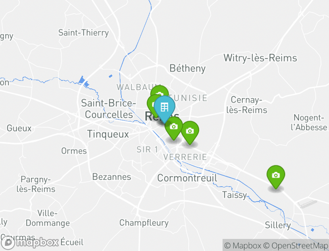The image size is (329, 251).
Task: Click the blue building marker on Reims
Action: click(164, 107)
